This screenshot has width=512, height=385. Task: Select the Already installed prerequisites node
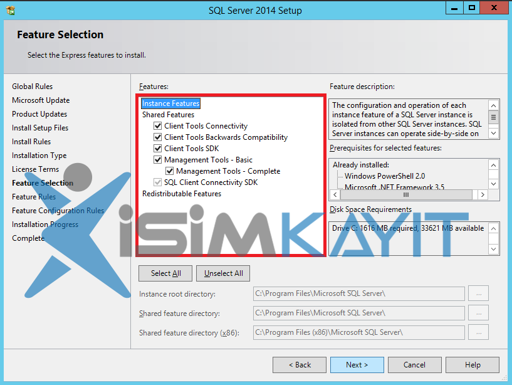coord(361,165)
